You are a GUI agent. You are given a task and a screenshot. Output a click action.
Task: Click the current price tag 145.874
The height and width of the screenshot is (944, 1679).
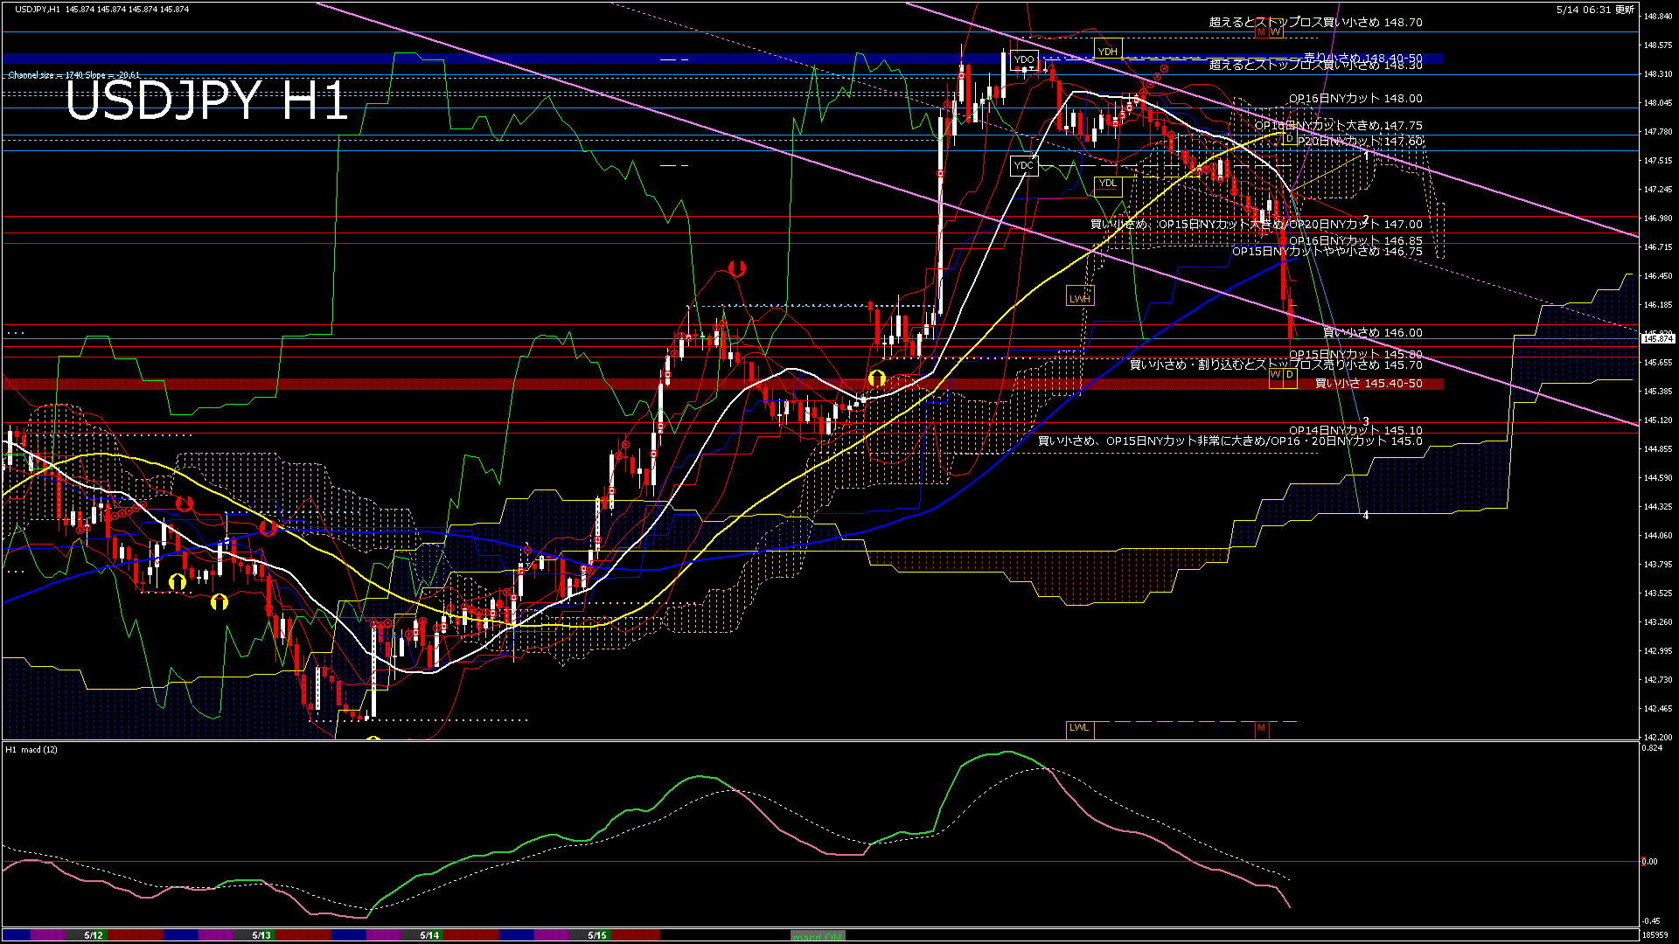[1658, 338]
